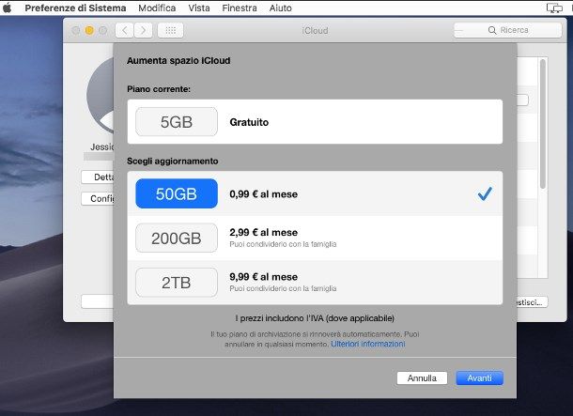The image size is (573, 416).
Task: Click the 'Scegli aggiornamento' label
Action: click(x=173, y=162)
